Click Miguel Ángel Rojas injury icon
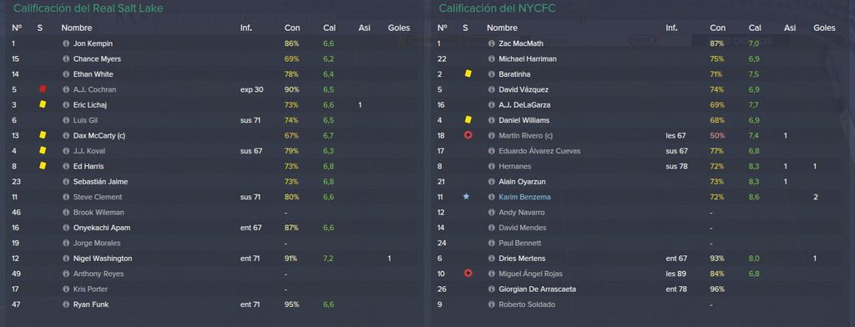This screenshot has width=855, height=327. click(468, 274)
